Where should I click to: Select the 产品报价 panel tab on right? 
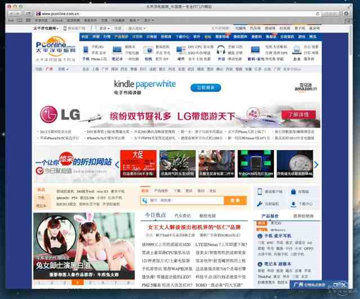[x=270, y=216]
